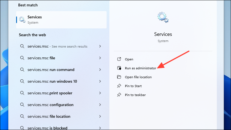This screenshot has width=231, height=130.
Task: Expand chevron for services.msc file location
Action: tap(100, 117)
